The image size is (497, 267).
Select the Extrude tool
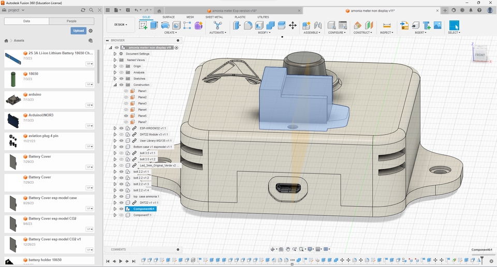pyautogui.click(x=154, y=25)
